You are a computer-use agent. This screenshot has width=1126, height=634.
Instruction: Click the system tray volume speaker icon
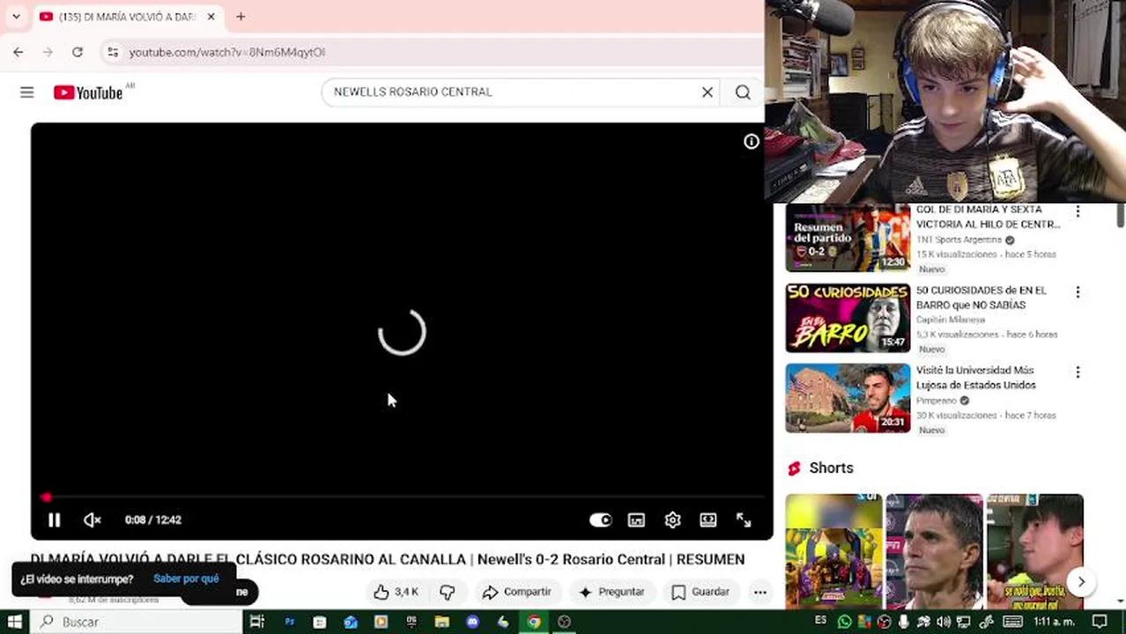coord(945,622)
